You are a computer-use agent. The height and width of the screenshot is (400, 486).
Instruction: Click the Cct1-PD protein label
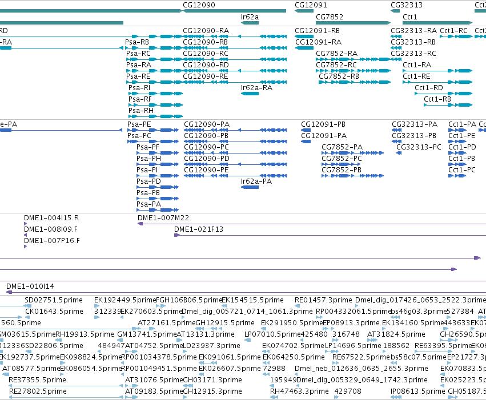click(x=462, y=147)
